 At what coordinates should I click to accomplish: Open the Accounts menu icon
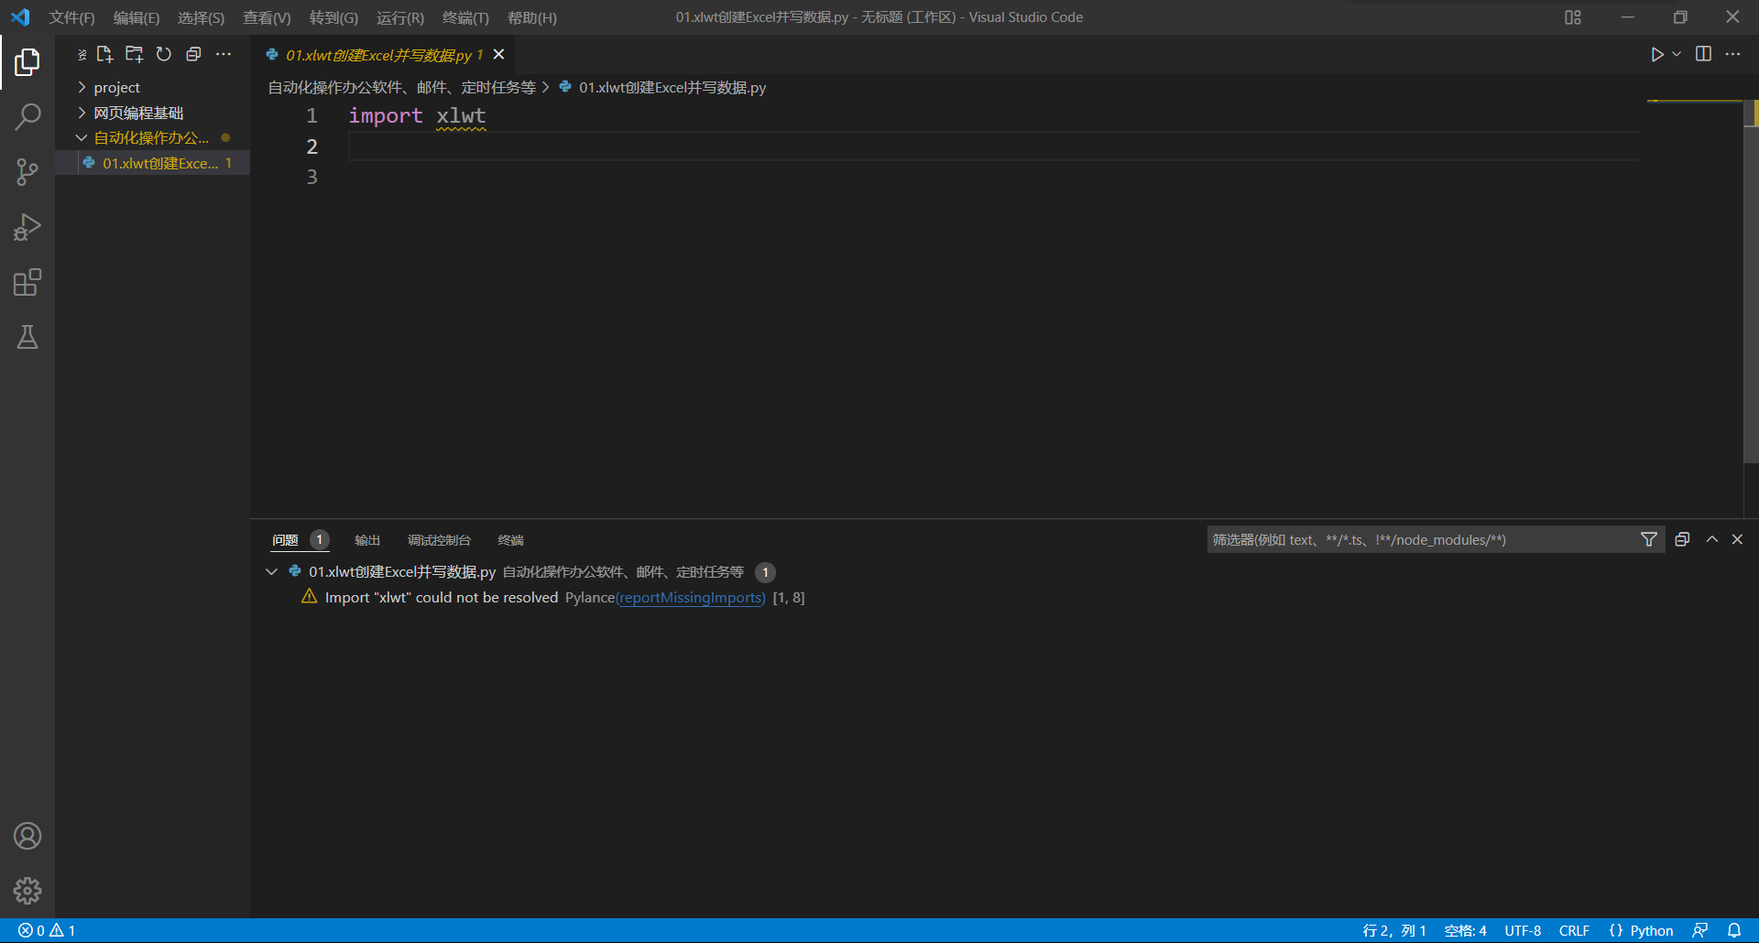[27, 836]
